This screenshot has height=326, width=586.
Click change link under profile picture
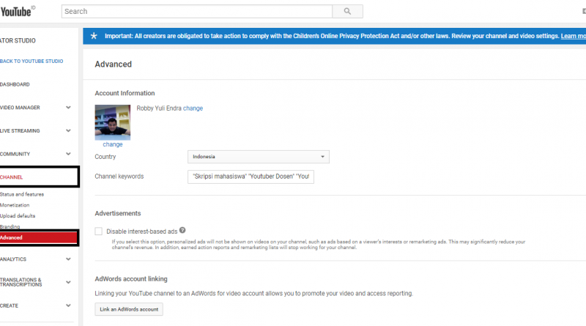pyautogui.click(x=113, y=144)
